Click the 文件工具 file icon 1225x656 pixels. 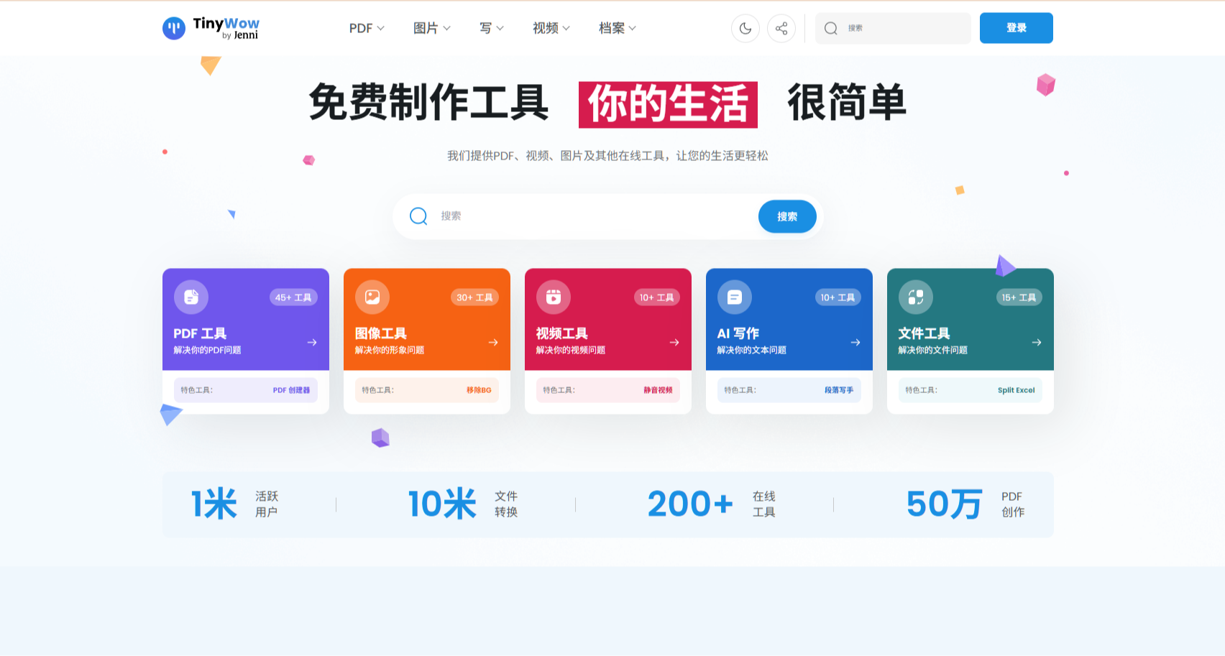pyautogui.click(x=915, y=297)
